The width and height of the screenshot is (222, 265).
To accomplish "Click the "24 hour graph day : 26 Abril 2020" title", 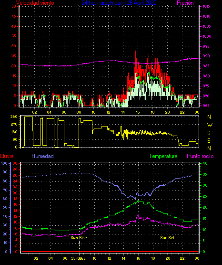I will [119, 2].
